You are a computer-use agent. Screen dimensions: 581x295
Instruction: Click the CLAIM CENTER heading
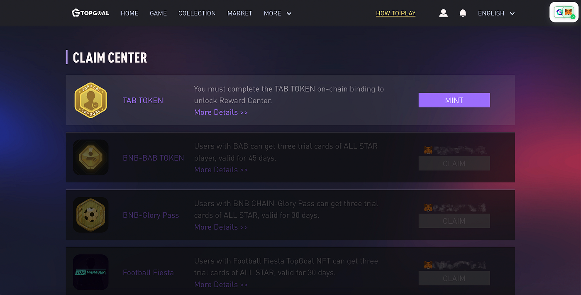click(x=110, y=57)
